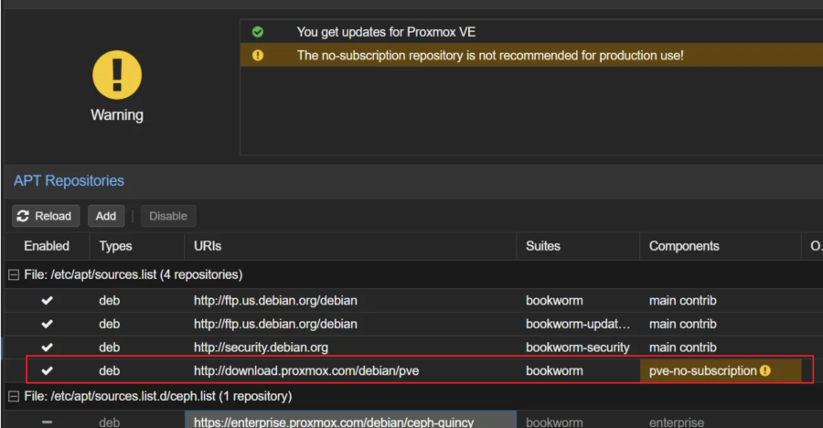Sort by the Enabled column header
Viewport: 823px width, 428px height.
(47, 246)
